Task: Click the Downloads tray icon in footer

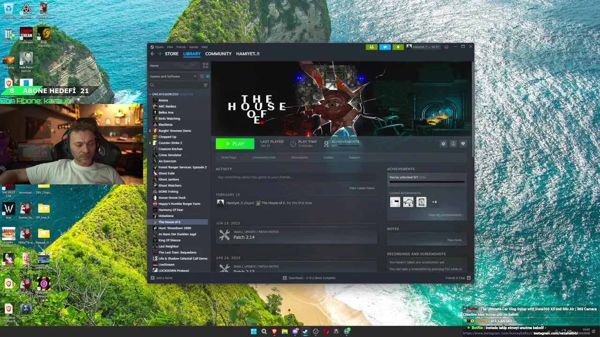Action: (285, 278)
